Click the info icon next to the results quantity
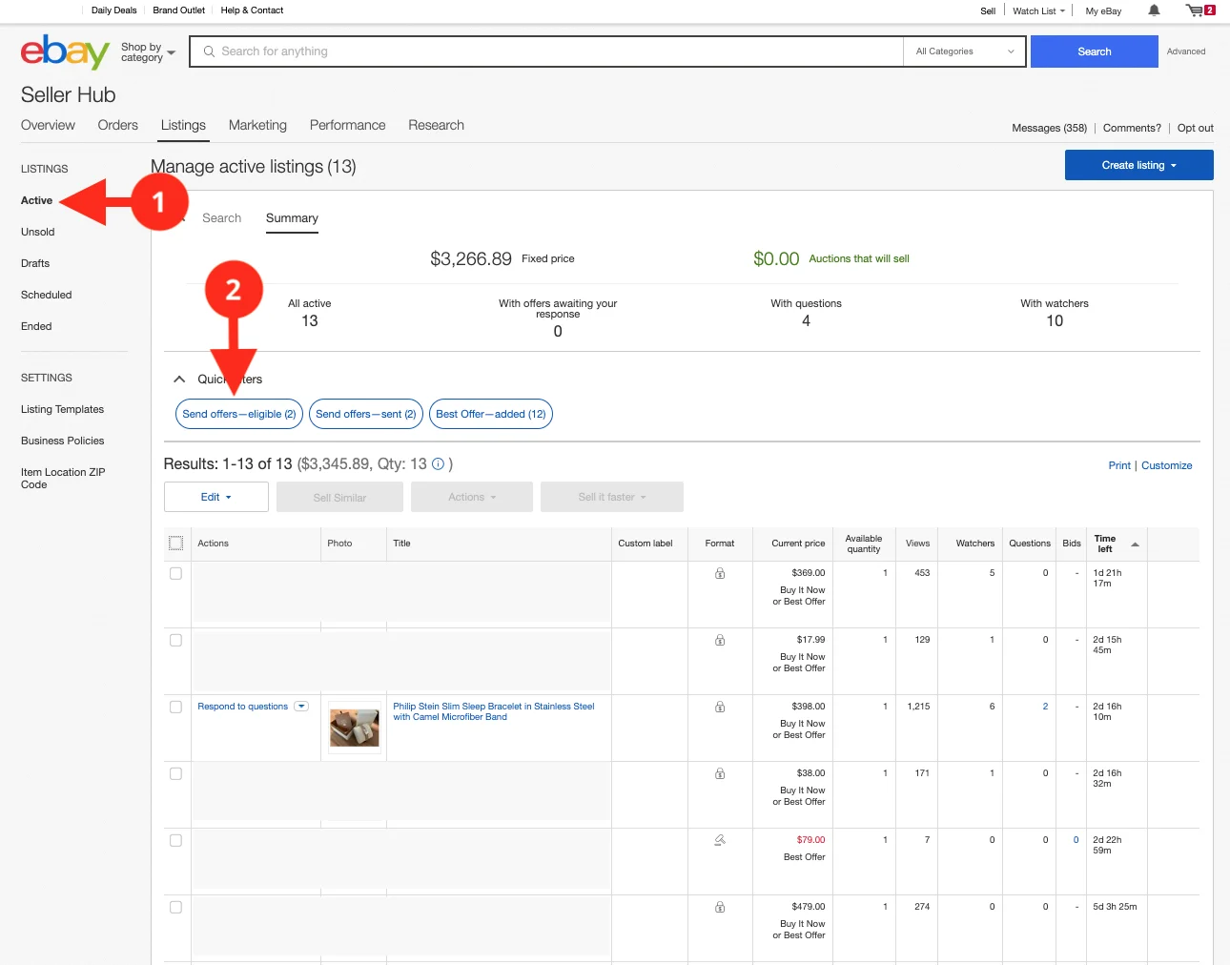The height and width of the screenshot is (965, 1230). 438,464
